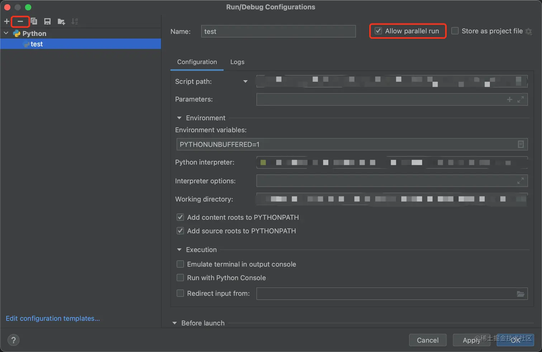Collapse the Before launch section

[175, 323]
